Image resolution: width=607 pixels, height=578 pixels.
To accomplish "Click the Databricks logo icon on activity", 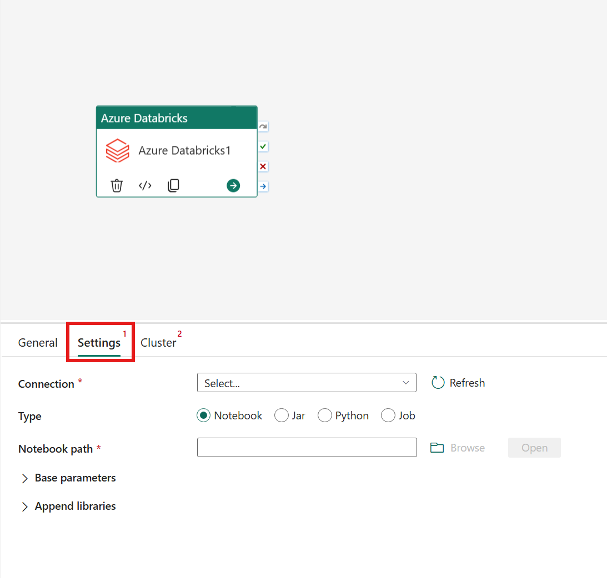I will pos(118,151).
